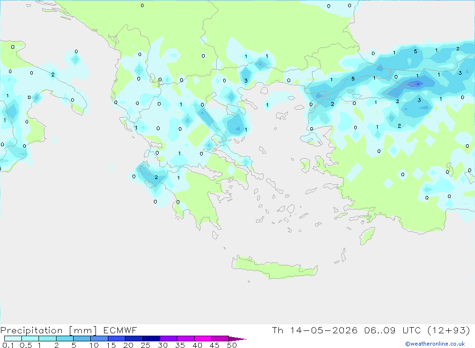Click the above-50 legend arrow tip
This screenshot has width=475, height=348.
238,339
